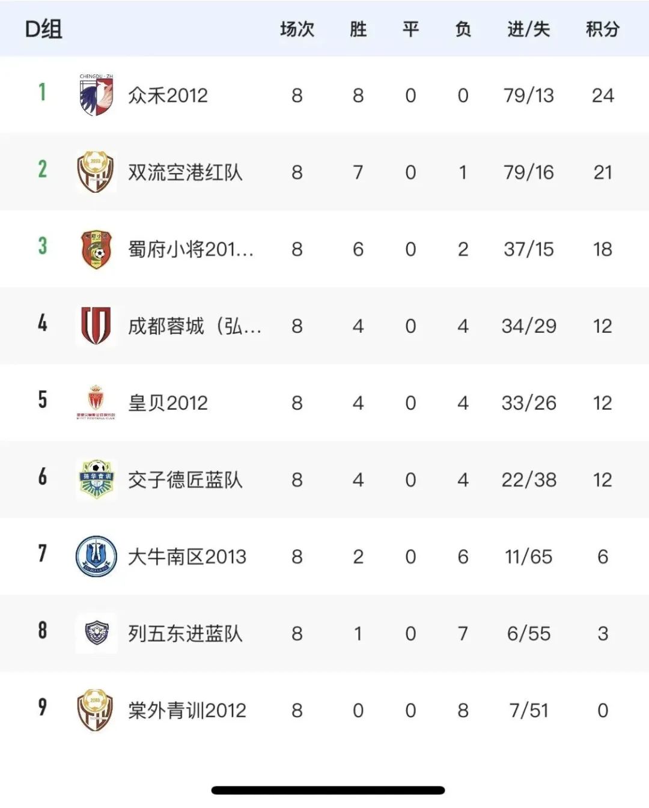Screen dimensions: 649x808
Task: Click the 棠外青训2012 team badge
Action: click(96, 710)
